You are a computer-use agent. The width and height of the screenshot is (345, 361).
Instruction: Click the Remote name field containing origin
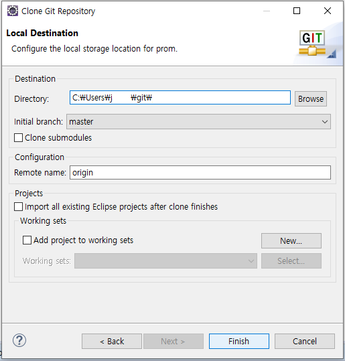click(200, 172)
